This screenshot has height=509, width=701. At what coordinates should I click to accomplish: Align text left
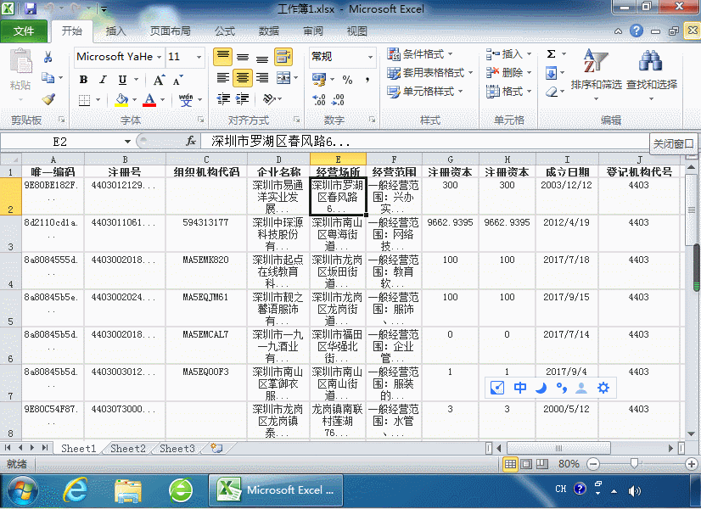tap(222, 78)
